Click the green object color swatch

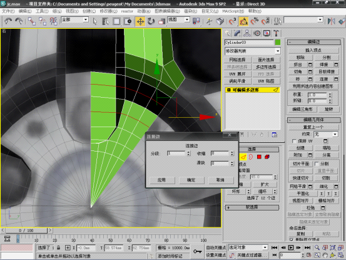pos(278,42)
